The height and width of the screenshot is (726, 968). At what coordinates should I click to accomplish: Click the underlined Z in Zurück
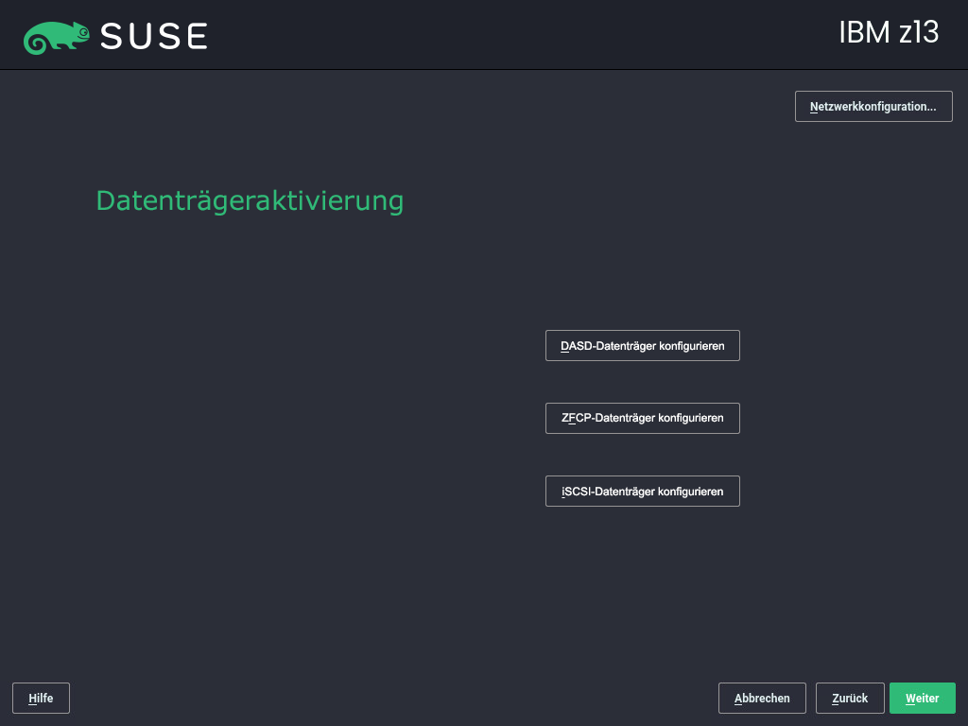pyautogui.click(x=834, y=698)
